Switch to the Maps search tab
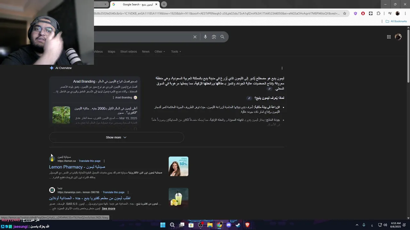 coord(111,51)
